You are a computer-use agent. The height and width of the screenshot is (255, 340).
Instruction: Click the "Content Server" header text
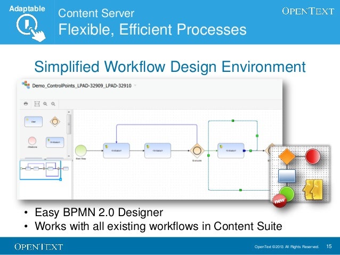tap(96, 13)
